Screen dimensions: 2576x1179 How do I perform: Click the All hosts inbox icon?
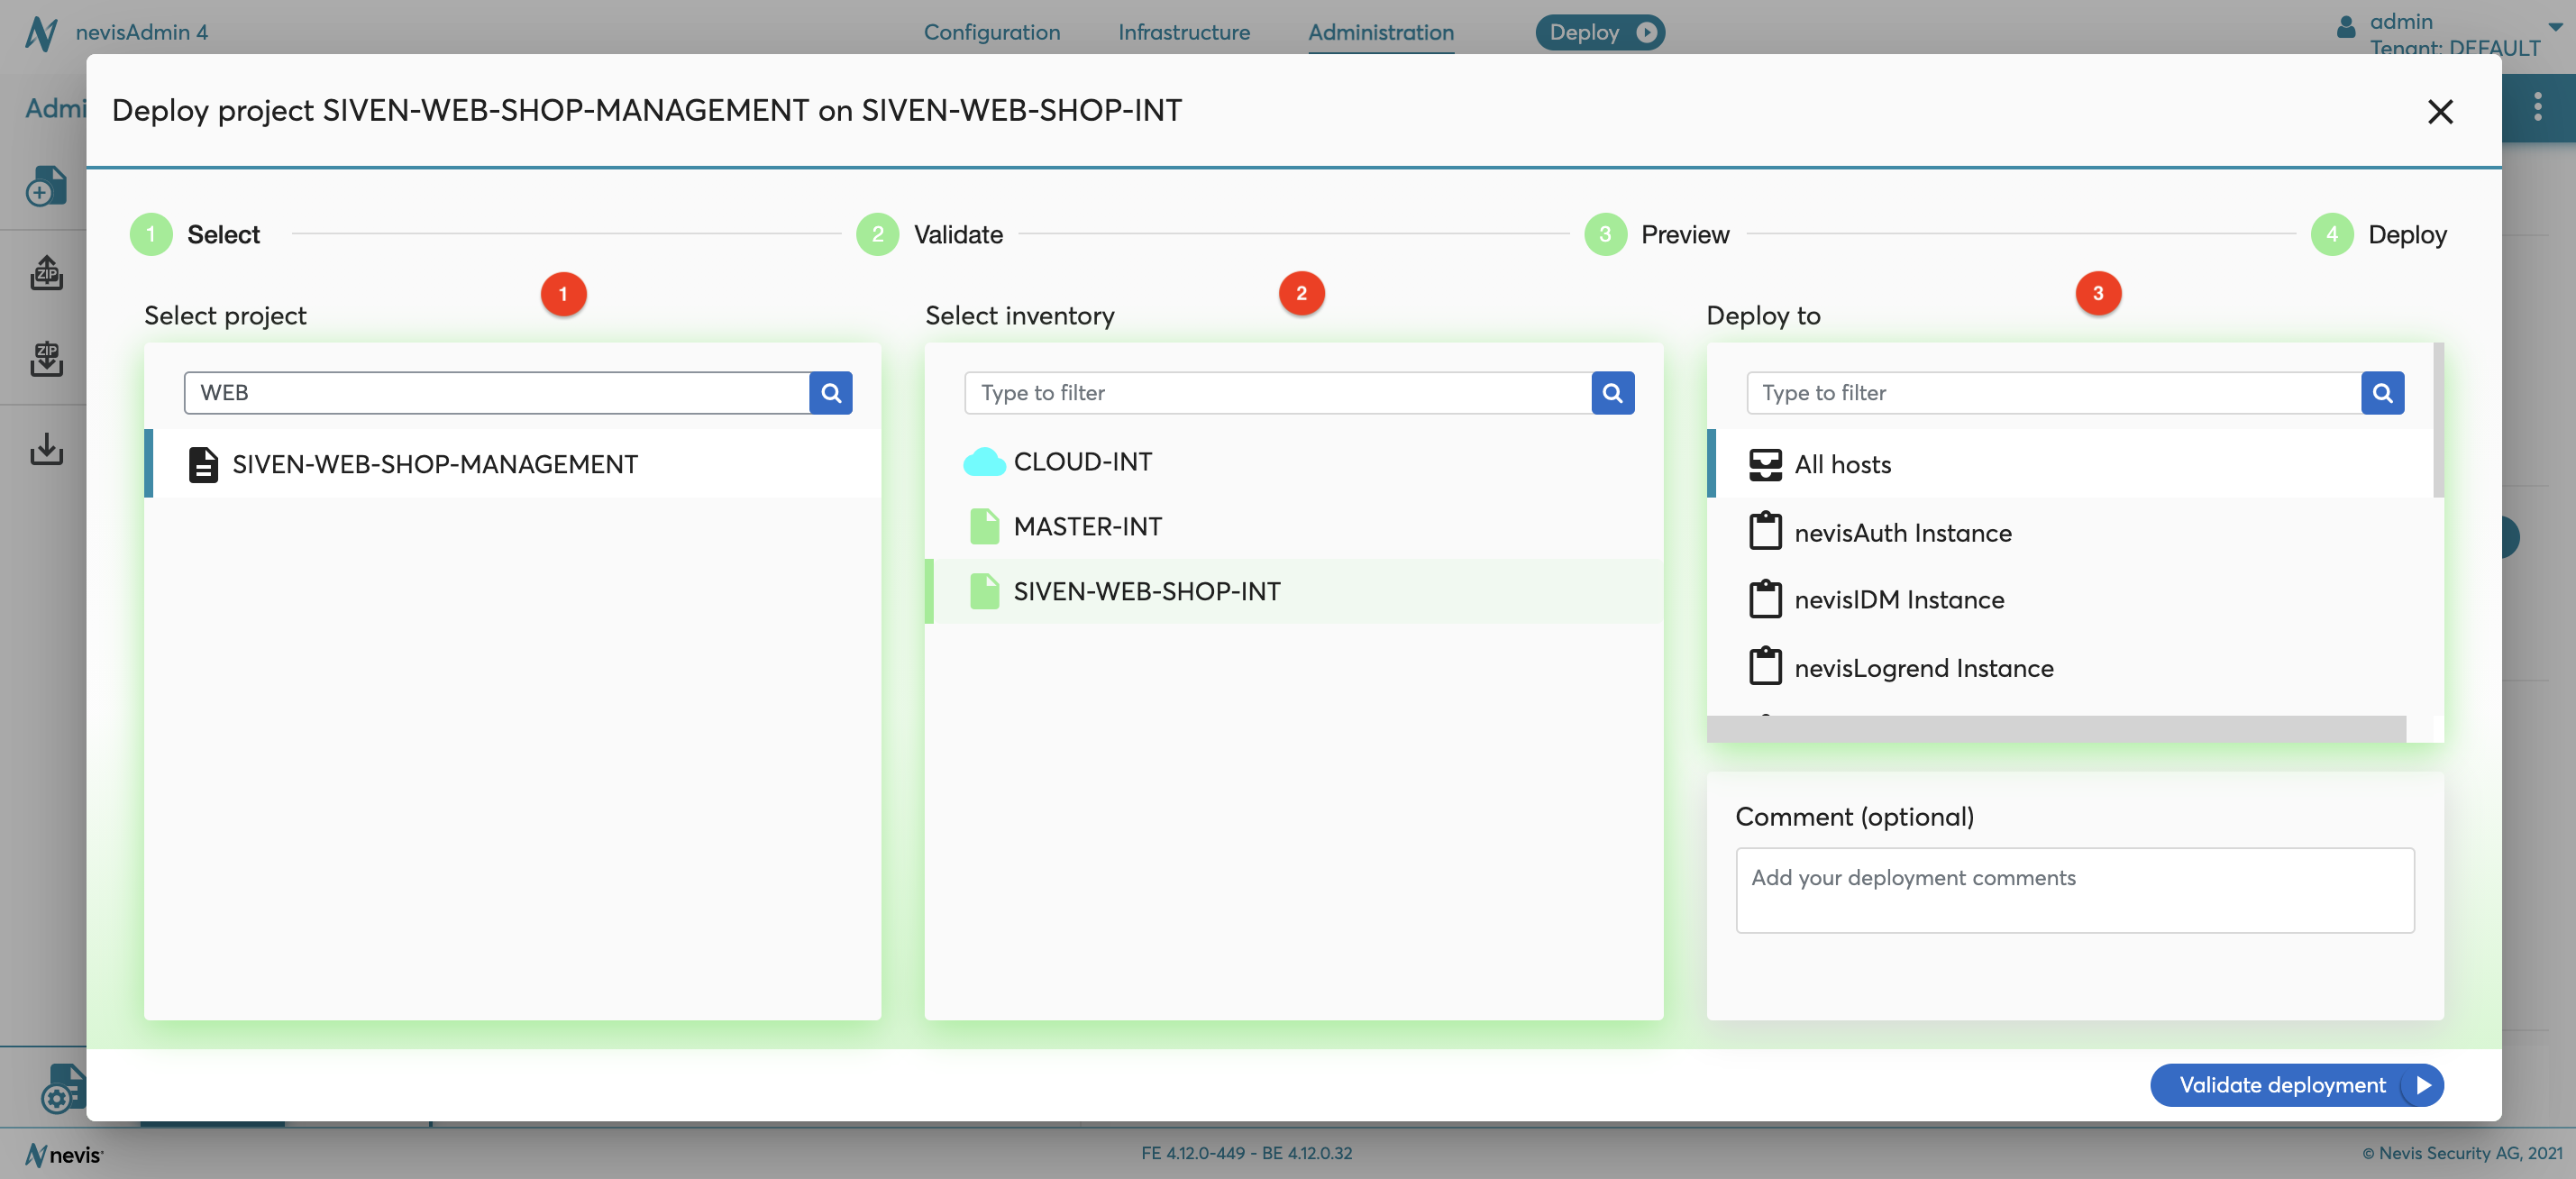click(x=1765, y=464)
